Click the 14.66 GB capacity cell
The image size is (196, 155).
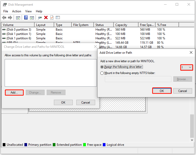(121, 47)
